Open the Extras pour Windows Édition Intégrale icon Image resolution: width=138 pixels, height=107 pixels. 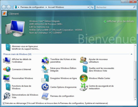45,69
